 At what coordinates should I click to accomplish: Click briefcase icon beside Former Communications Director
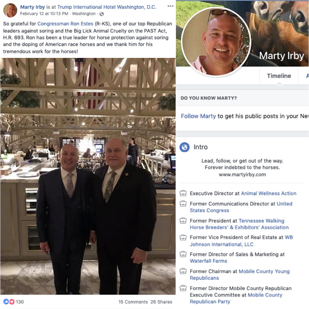pyautogui.click(x=183, y=204)
